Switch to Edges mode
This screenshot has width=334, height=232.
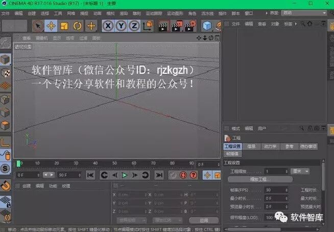(5, 112)
